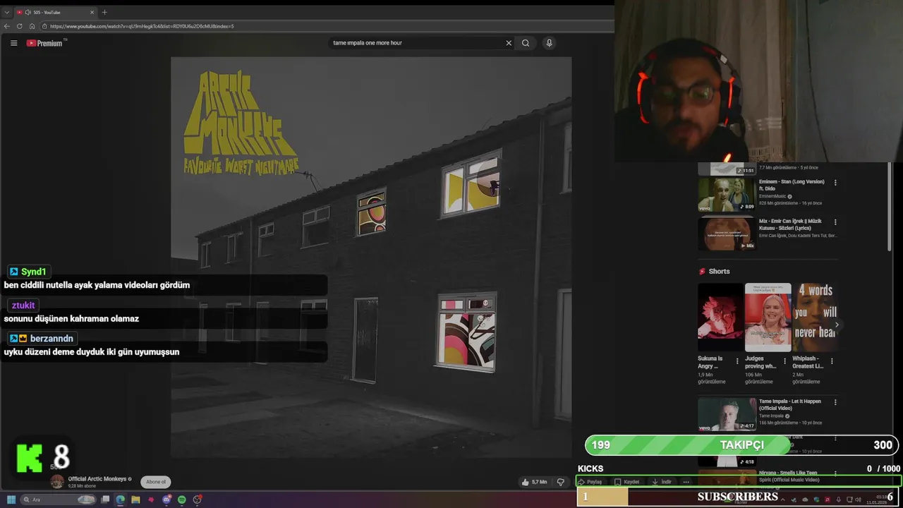Open the Emir Can İğrek mix thumbnail
The height and width of the screenshot is (508, 903).
[726, 233]
